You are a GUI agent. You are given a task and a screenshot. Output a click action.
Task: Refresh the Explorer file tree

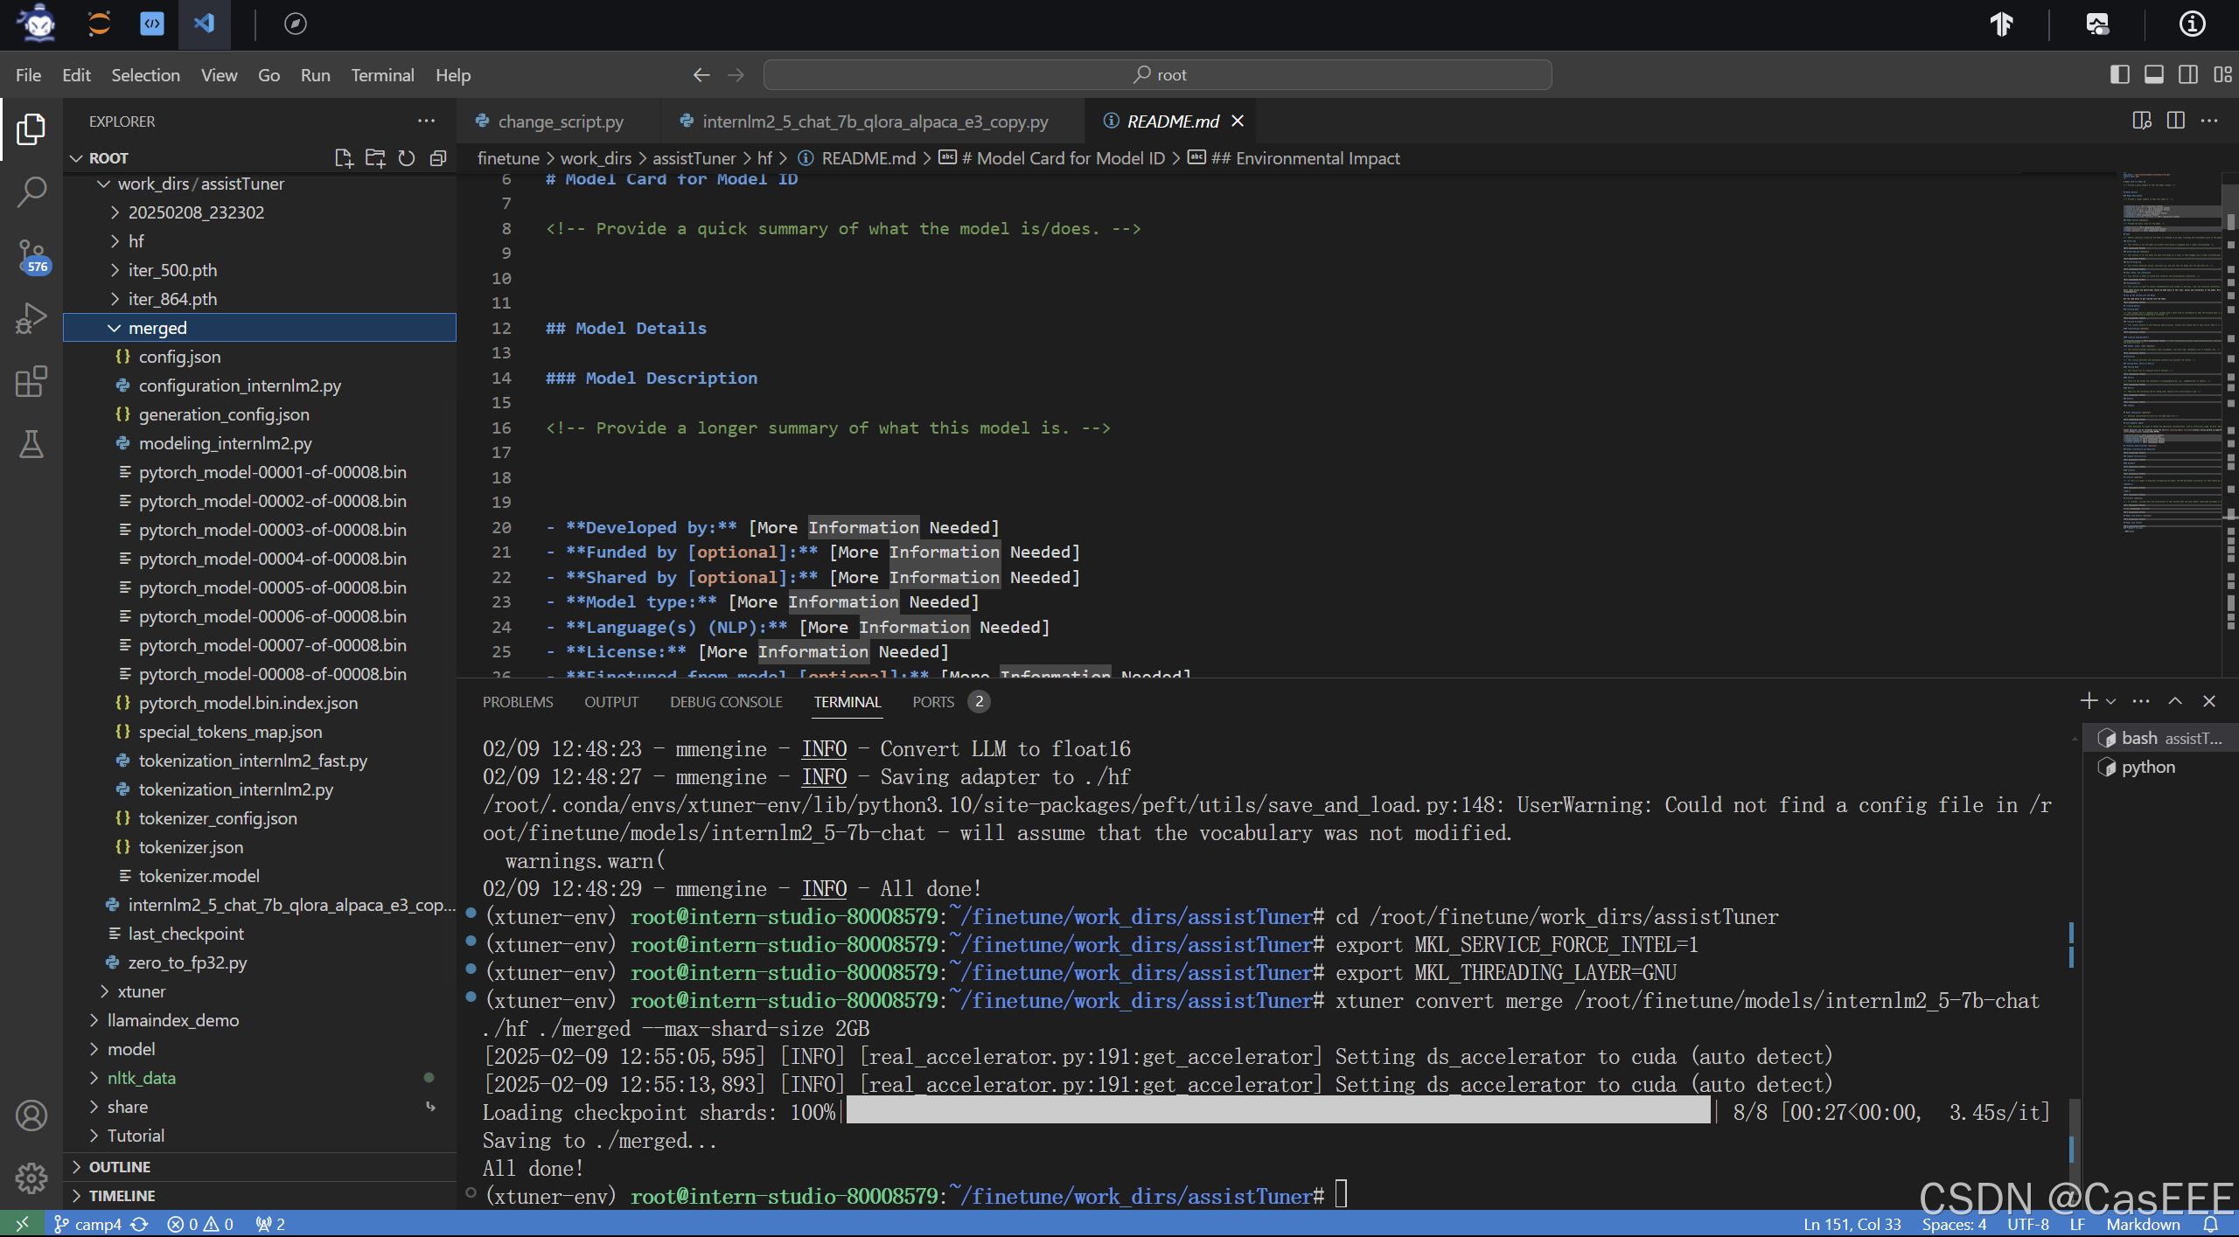point(407,158)
